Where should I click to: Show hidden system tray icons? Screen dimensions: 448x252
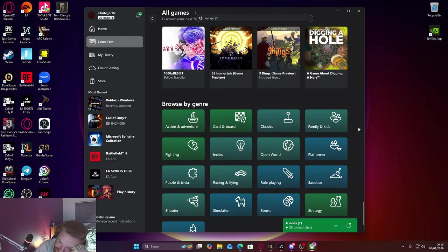[402, 246]
